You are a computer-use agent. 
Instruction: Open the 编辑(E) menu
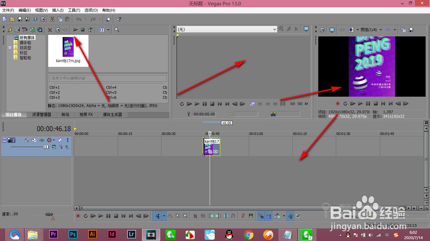pyautogui.click(x=25, y=10)
